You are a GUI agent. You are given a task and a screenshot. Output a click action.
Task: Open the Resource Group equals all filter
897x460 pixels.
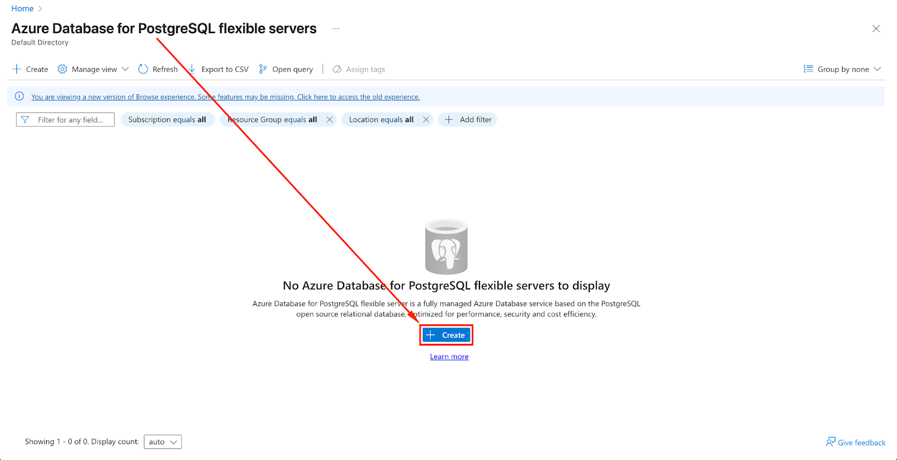pyautogui.click(x=272, y=119)
